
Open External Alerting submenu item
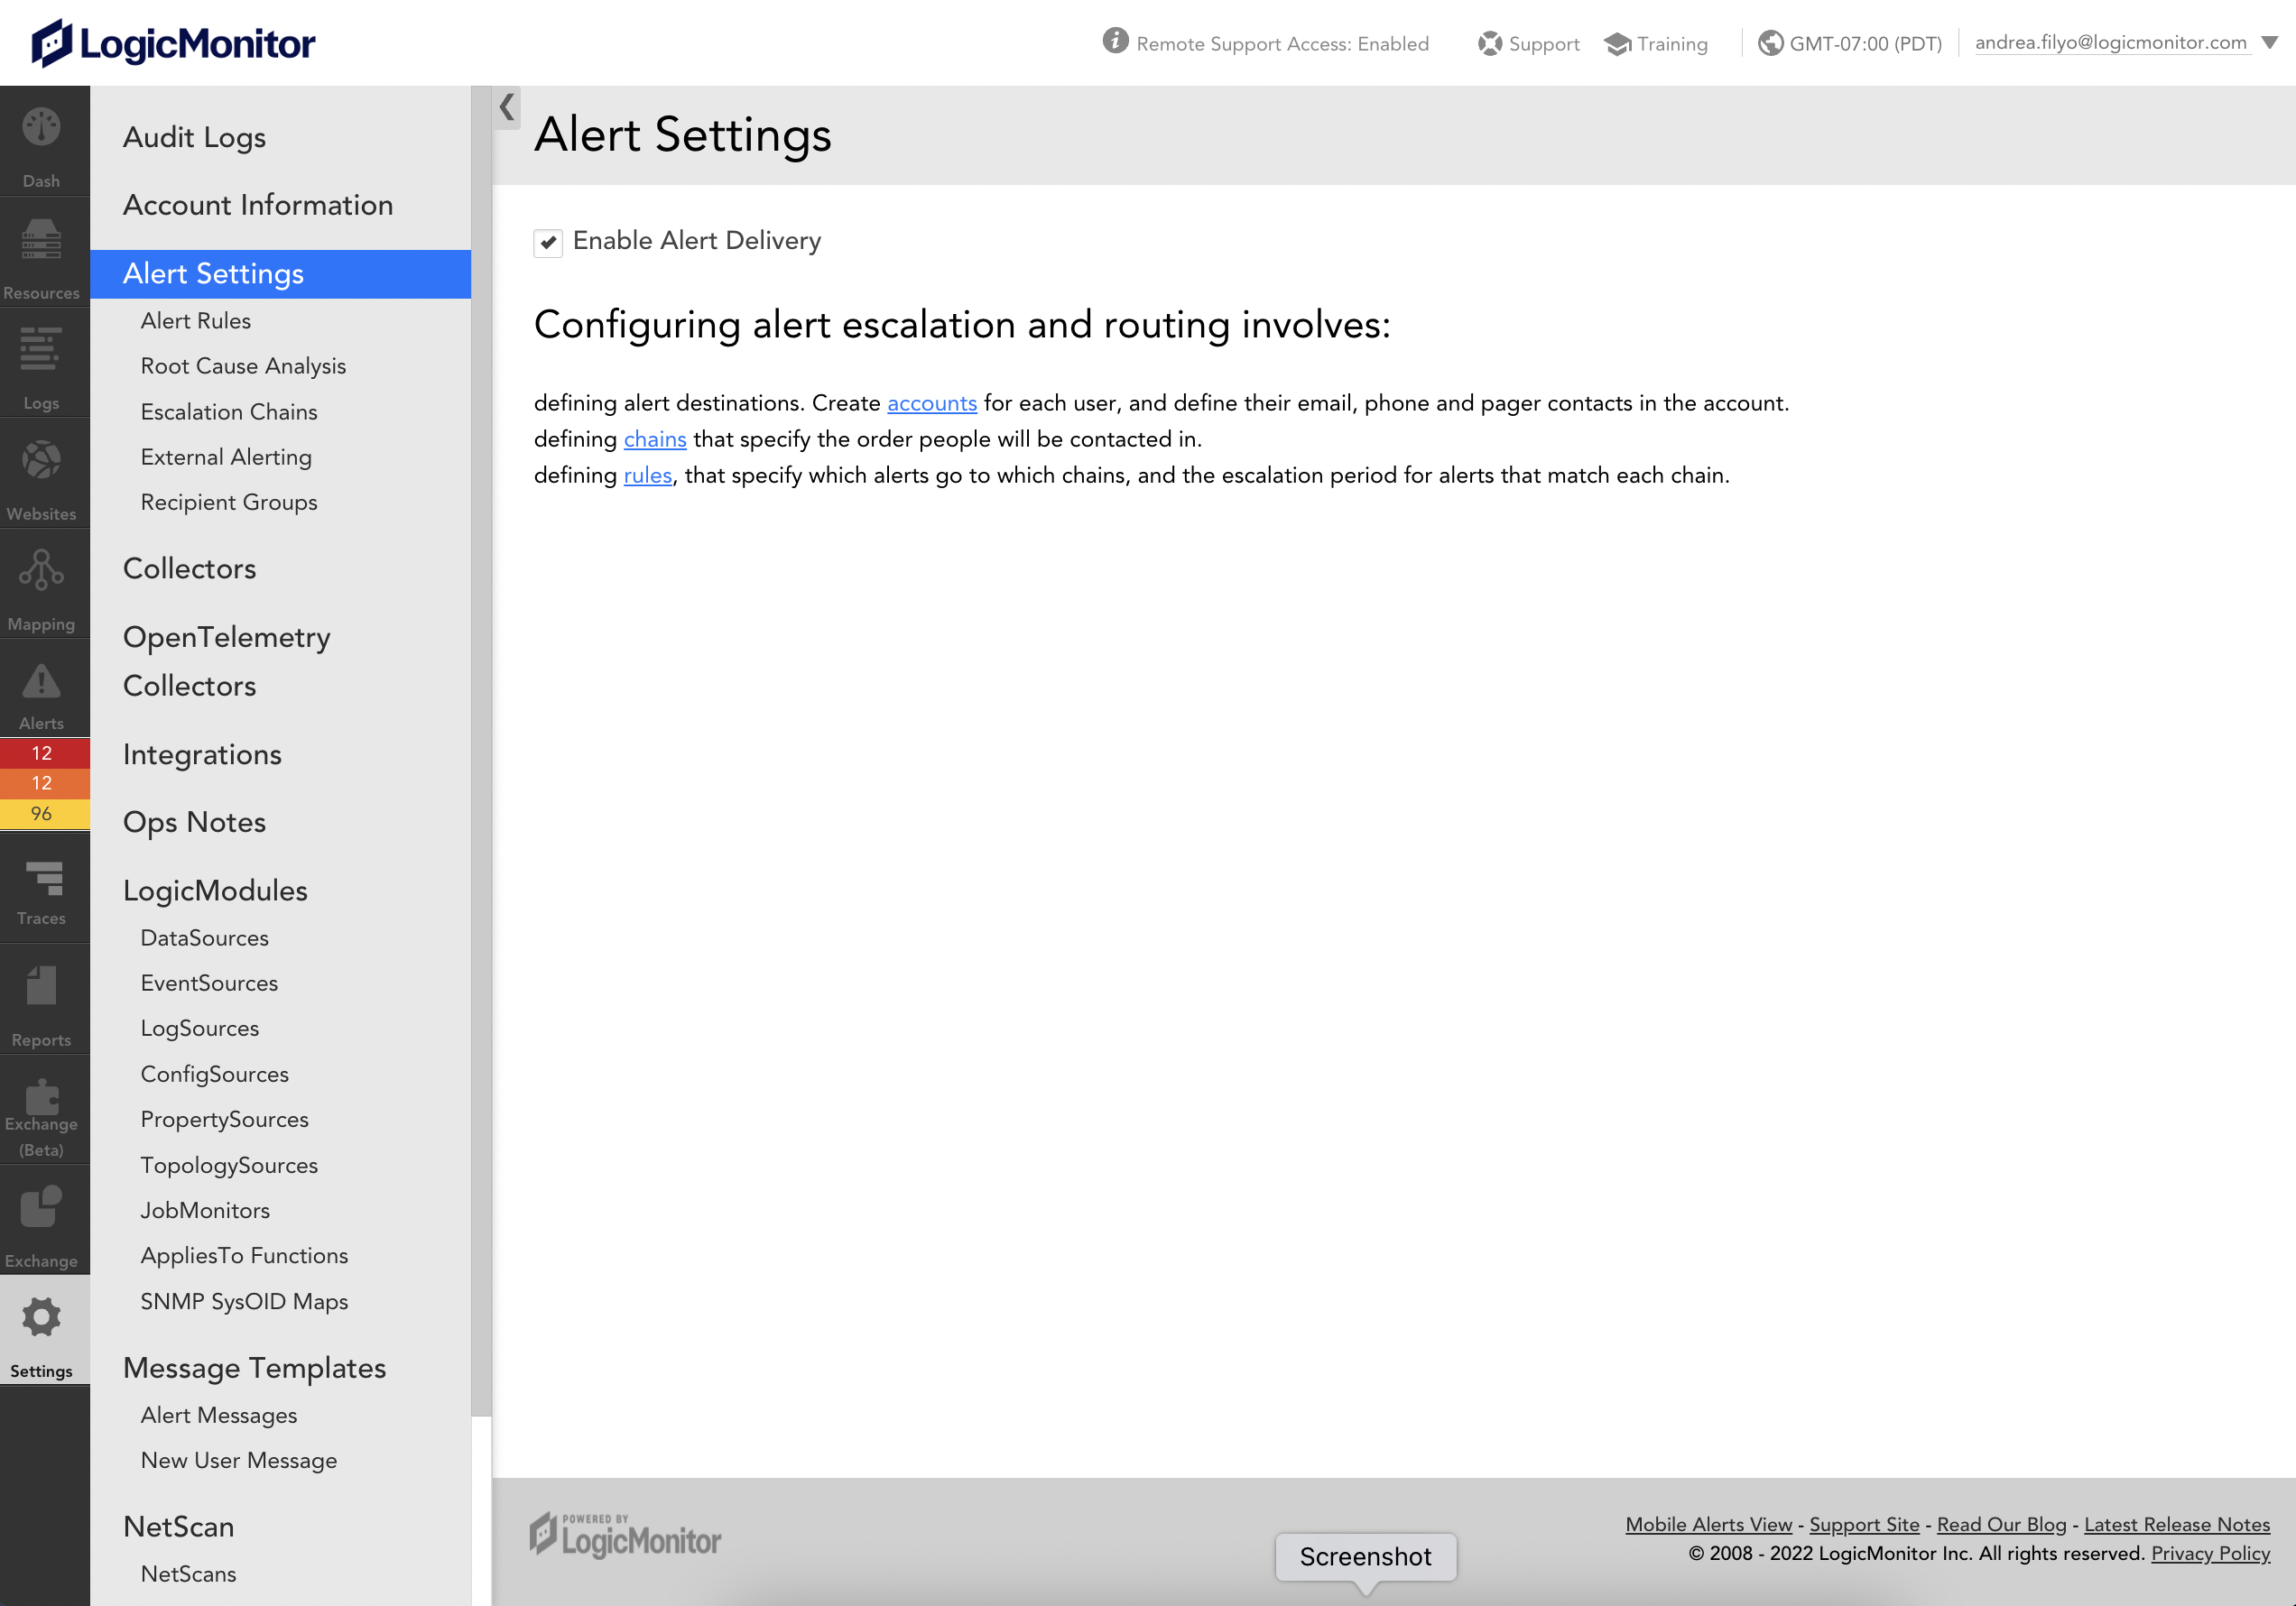point(227,457)
